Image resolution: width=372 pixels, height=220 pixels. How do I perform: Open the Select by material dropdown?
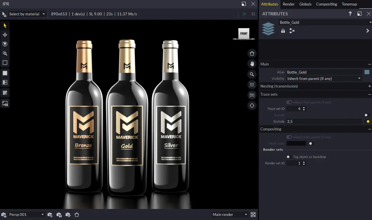[27, 14]
